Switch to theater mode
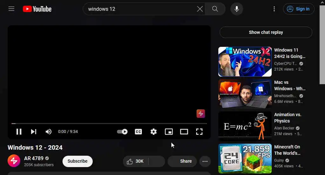 [x=184, y=132]
